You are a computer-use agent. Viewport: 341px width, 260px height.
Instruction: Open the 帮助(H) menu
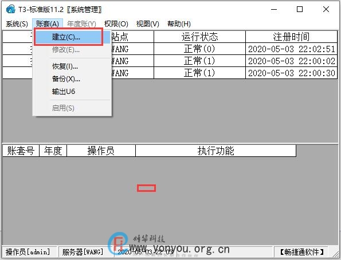coord(179,24)
